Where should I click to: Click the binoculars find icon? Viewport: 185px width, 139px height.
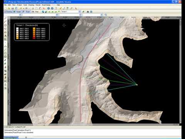[88, 12]
